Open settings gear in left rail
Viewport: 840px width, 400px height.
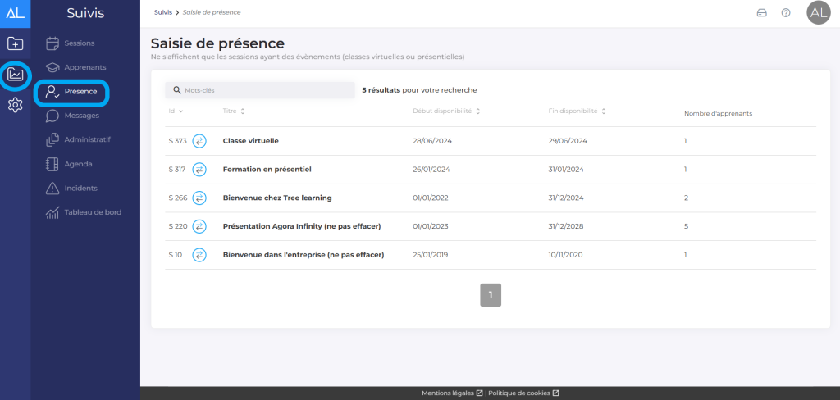pyautogui.click(x=15, y=105)
